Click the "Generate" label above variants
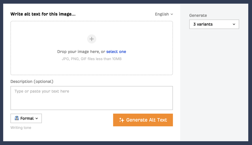252x145 pixels. (x=198, y=15)
